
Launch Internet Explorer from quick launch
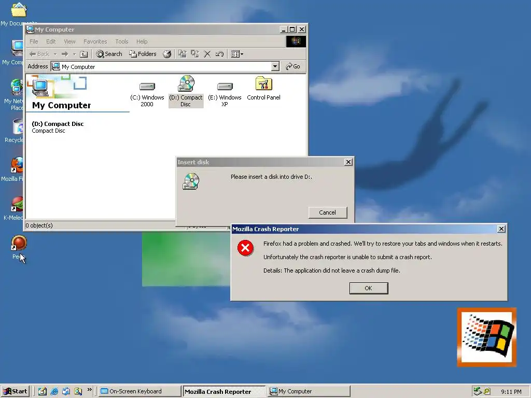coord(54,391)
